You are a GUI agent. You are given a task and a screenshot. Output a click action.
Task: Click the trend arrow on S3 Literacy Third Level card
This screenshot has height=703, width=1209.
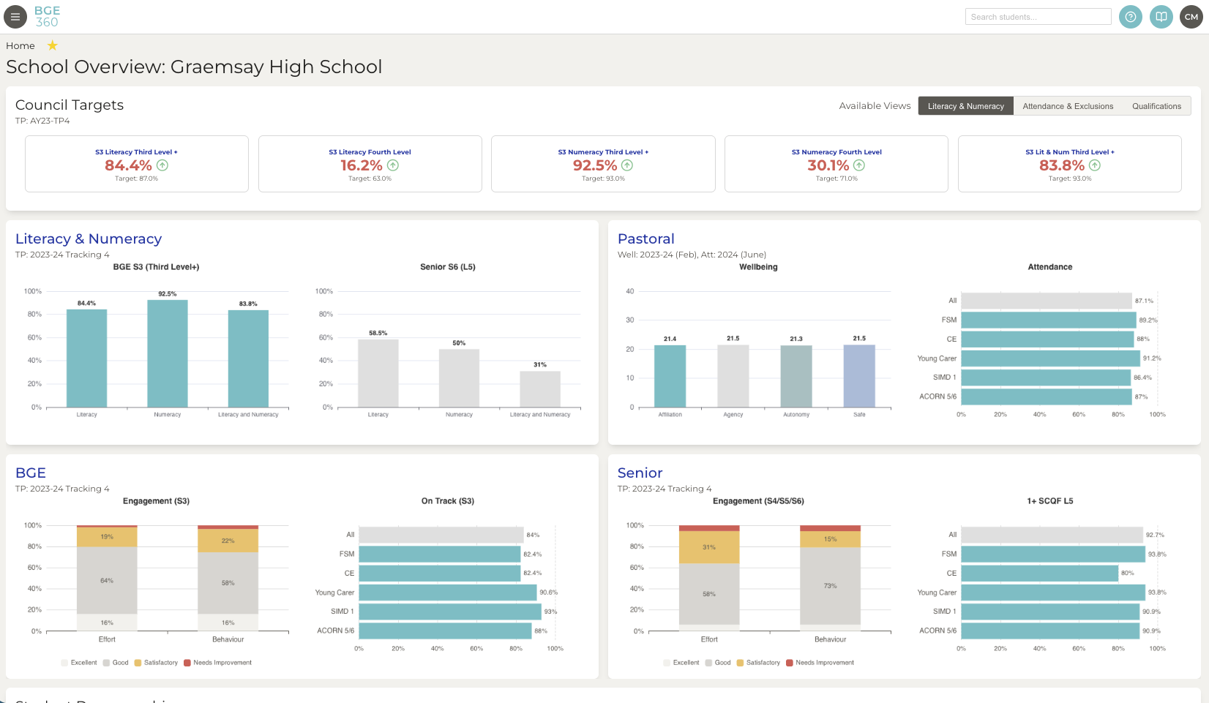pyautogui.click(x=162, y=165)
